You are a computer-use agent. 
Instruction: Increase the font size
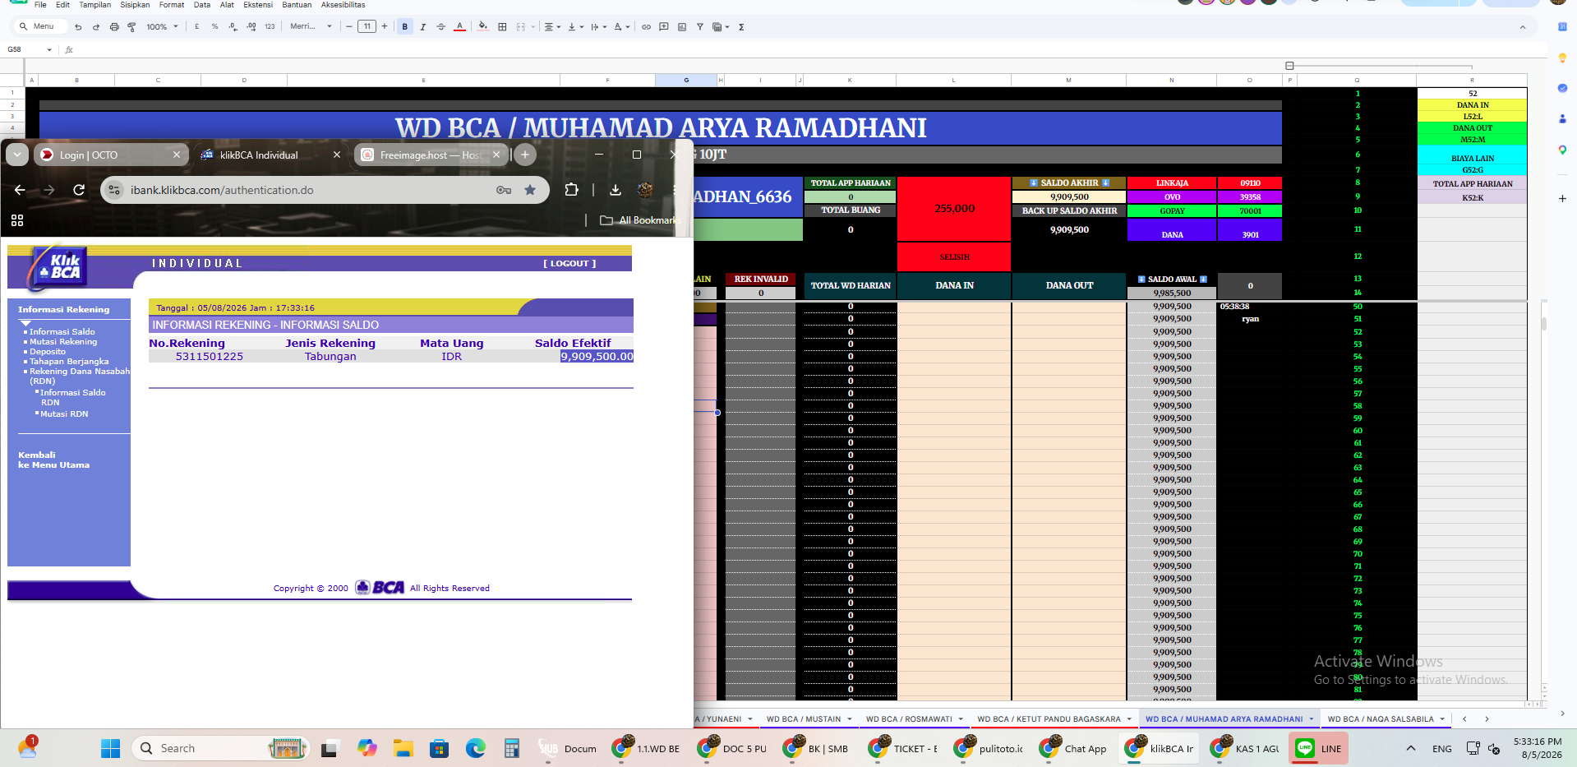click(x=385, y=27)
